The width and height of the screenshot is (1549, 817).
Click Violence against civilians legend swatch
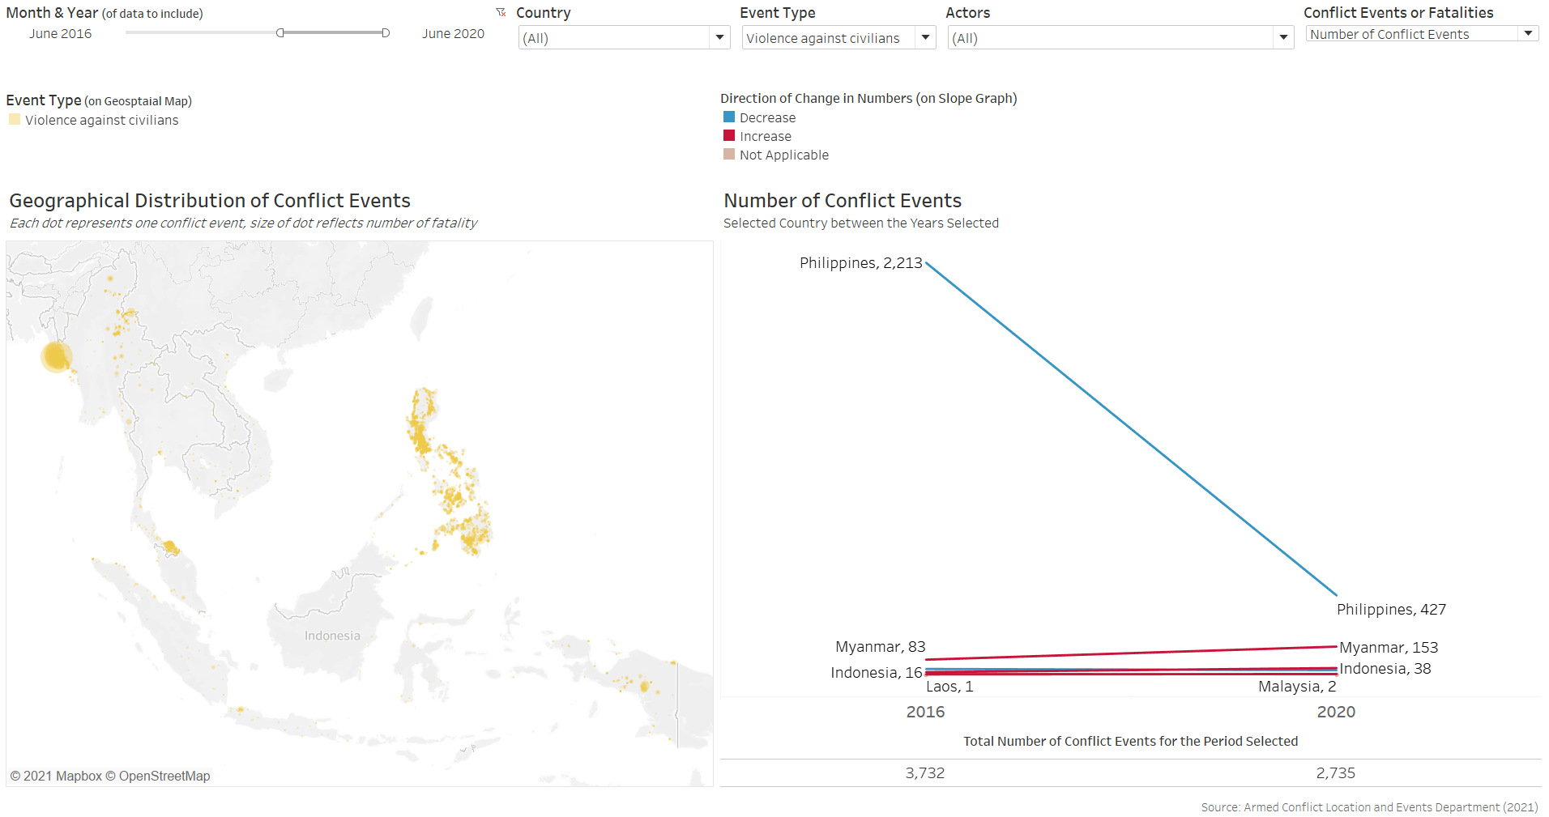pyautogui.click(x=15, y=120)
